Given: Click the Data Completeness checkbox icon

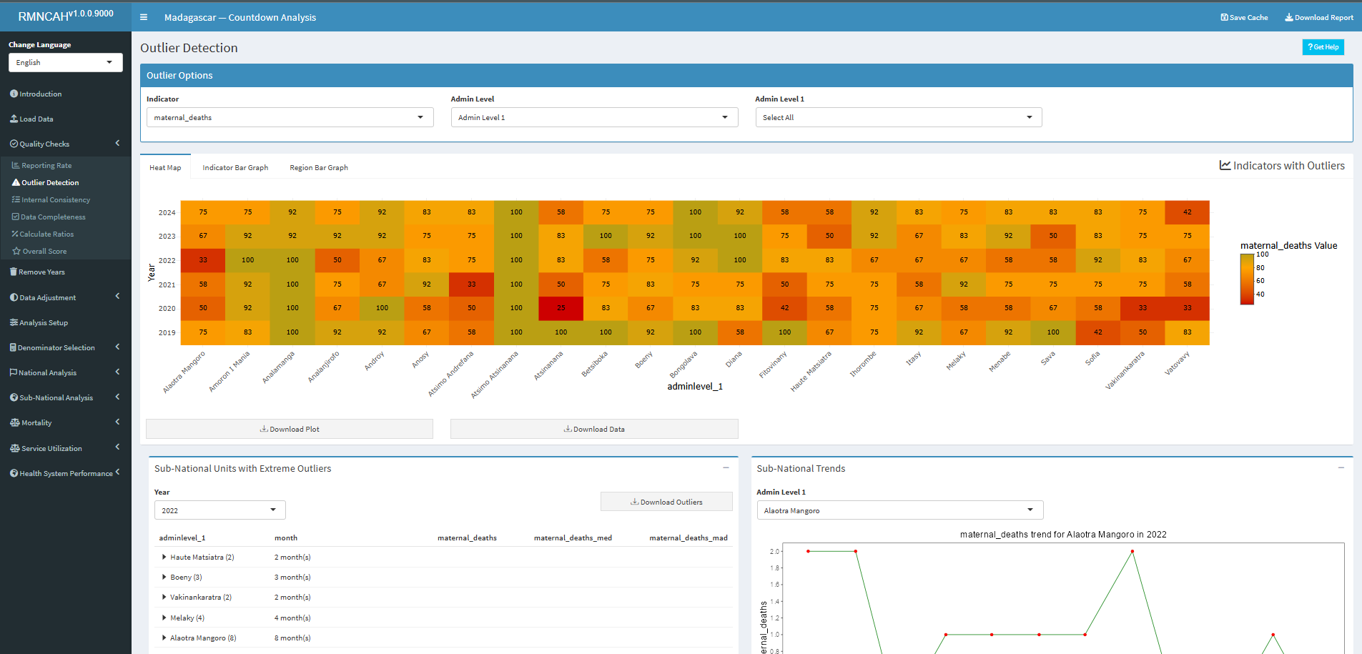Looking at the screenshot, I should [x=16, y=217].
